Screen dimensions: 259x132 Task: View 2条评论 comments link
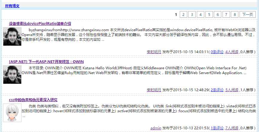217,90
